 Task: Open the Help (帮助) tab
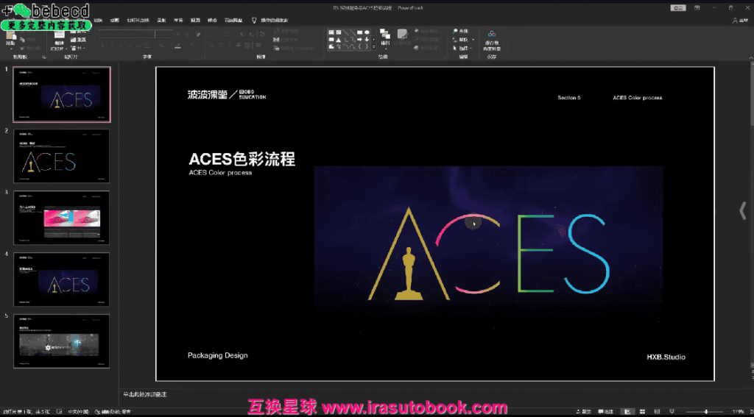tap(211, 20)
